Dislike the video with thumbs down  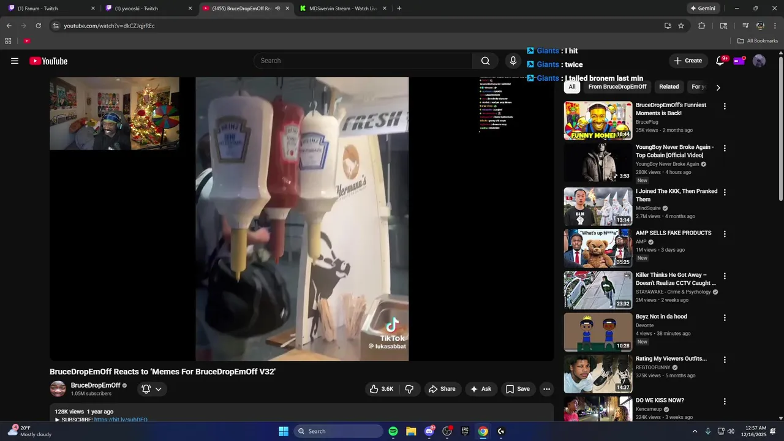(x=409, y=389)
